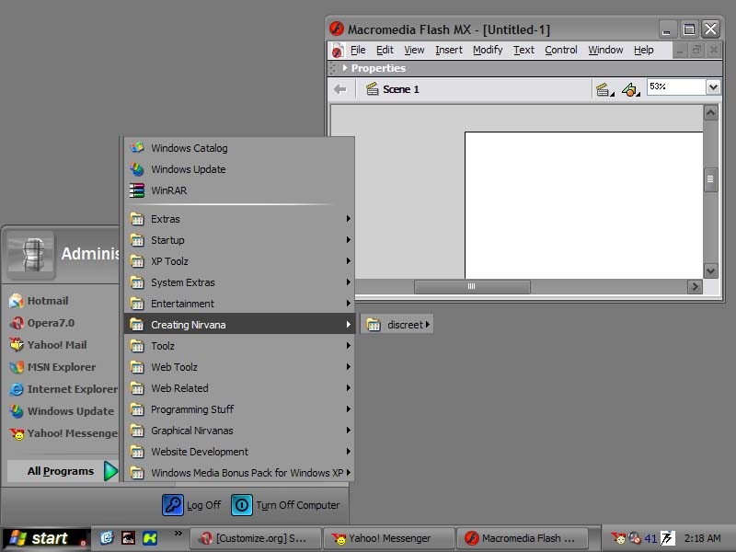Click the tray icon beside the Yahoo Messenger tray icon
Screen dimensions: 736x552
click(635, 538)
